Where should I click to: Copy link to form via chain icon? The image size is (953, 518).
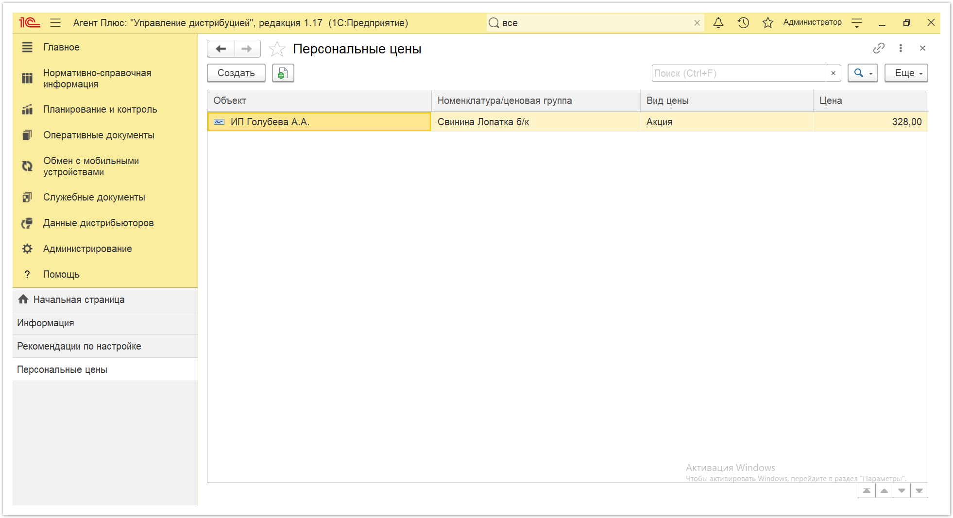tap(879, 48)
